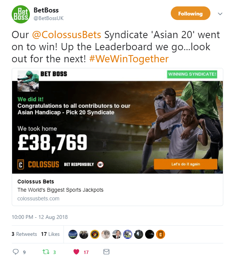The image size is (235, 260).
Task: Open the @ColossusBets mention link
Action: coord(66,35)
